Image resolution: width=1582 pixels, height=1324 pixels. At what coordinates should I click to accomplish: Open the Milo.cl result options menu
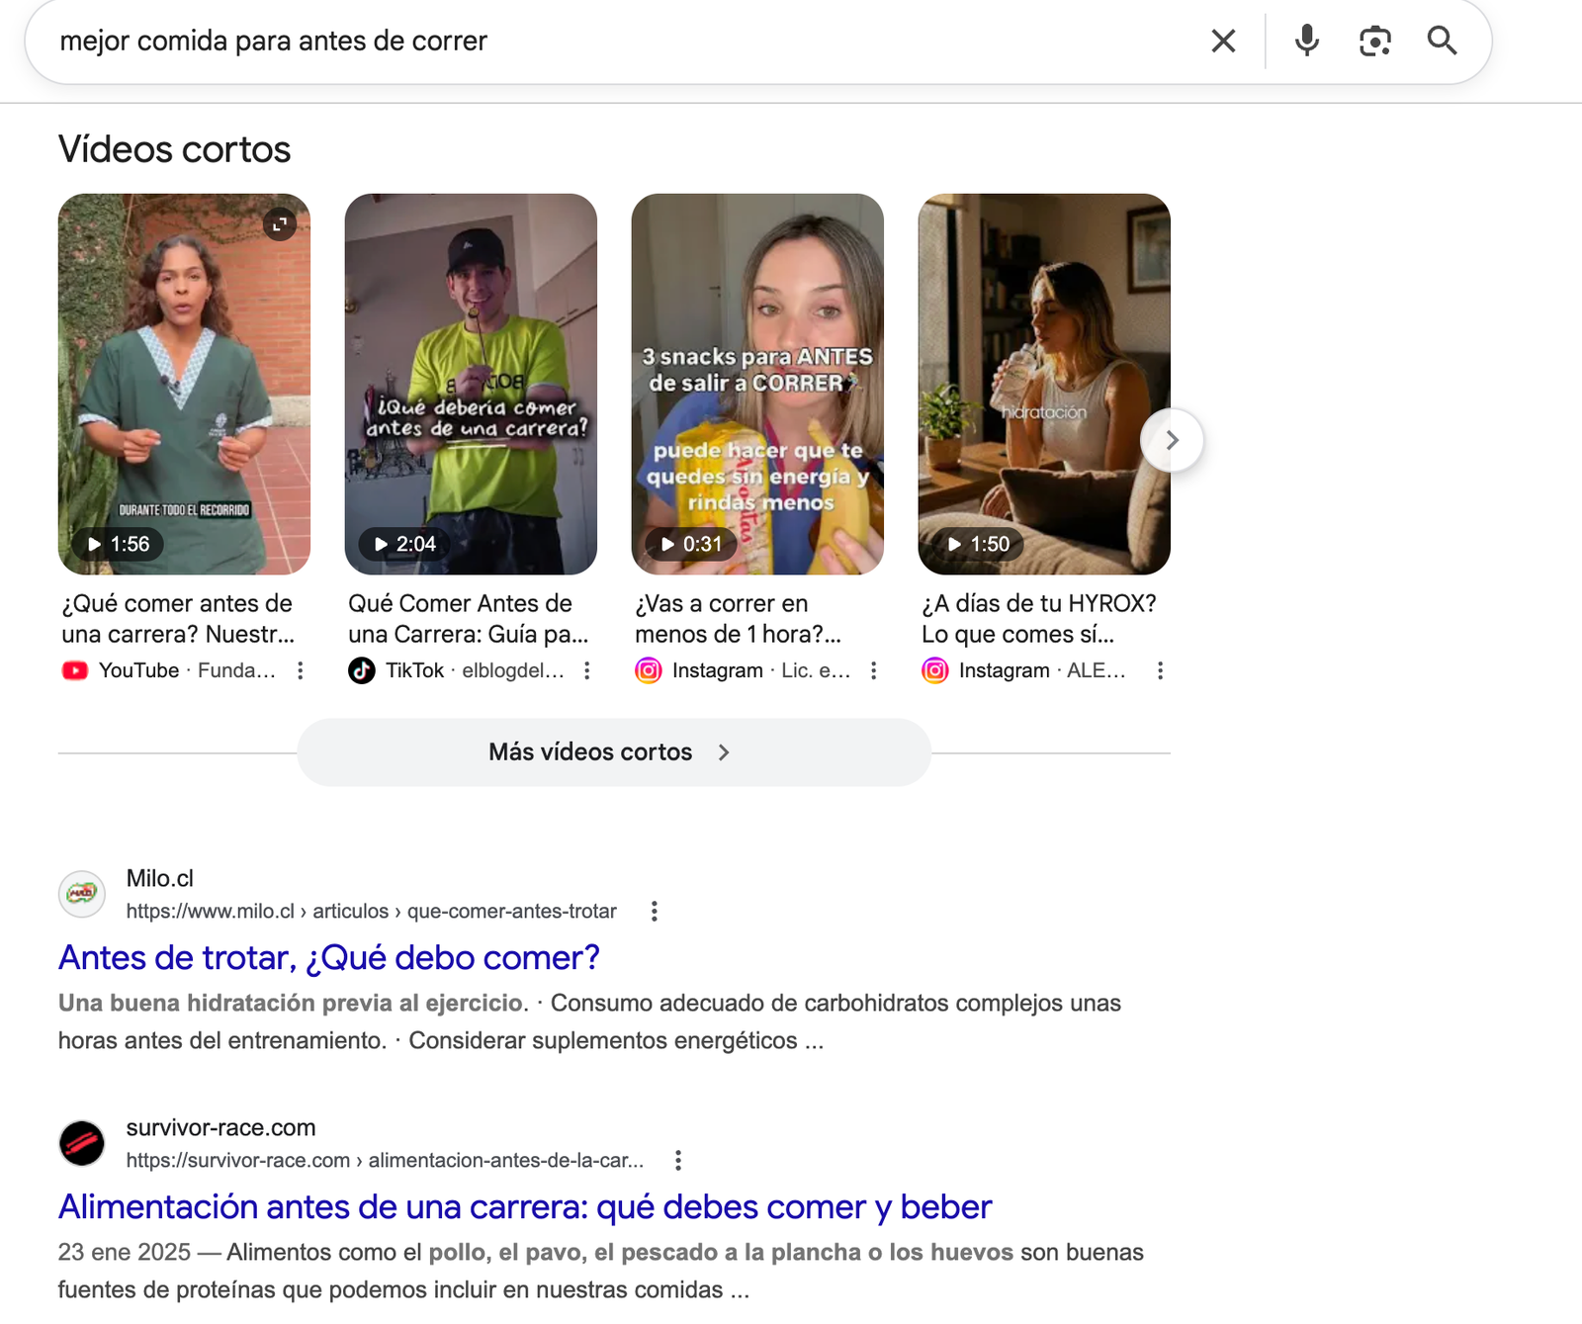pyautogui.click(x=654, y=912)
